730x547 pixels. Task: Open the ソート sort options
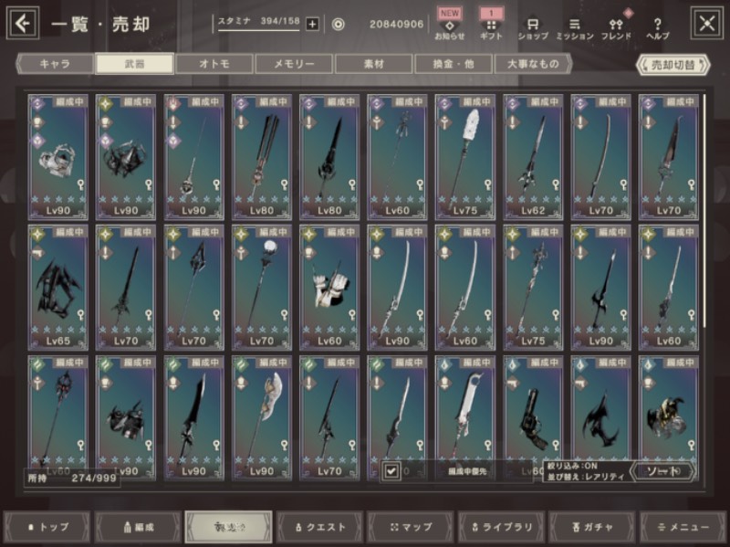pos(663,471)
